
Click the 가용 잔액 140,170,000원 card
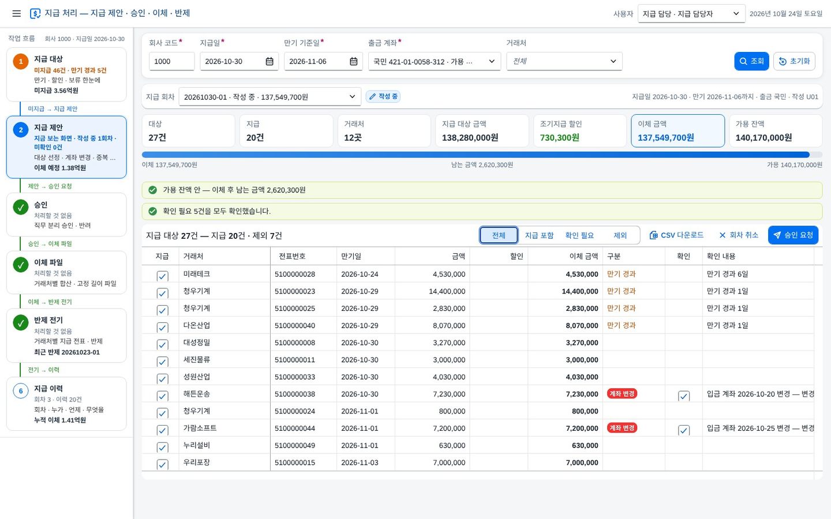pos(776,130)
